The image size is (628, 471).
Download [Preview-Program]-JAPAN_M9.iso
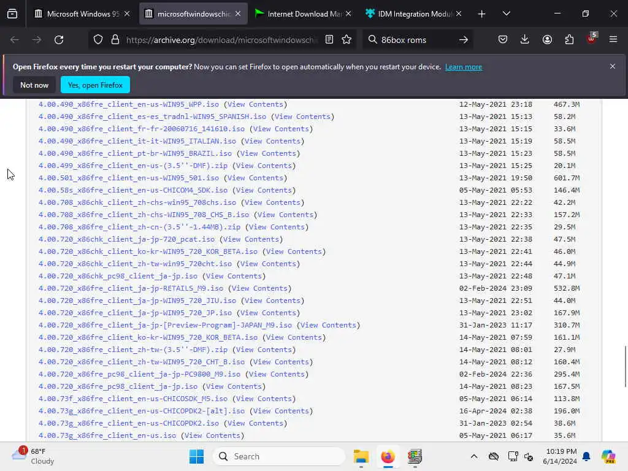pyautogui.click(x=165, y=325)
